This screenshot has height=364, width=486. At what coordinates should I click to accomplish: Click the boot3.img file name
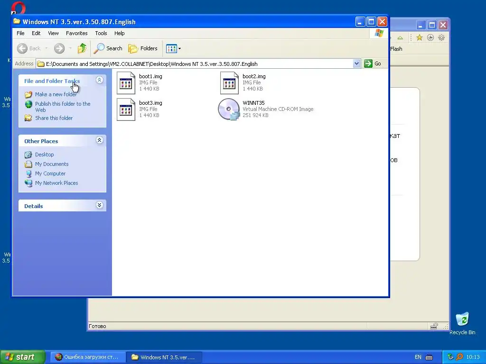(x=150, y=103)
